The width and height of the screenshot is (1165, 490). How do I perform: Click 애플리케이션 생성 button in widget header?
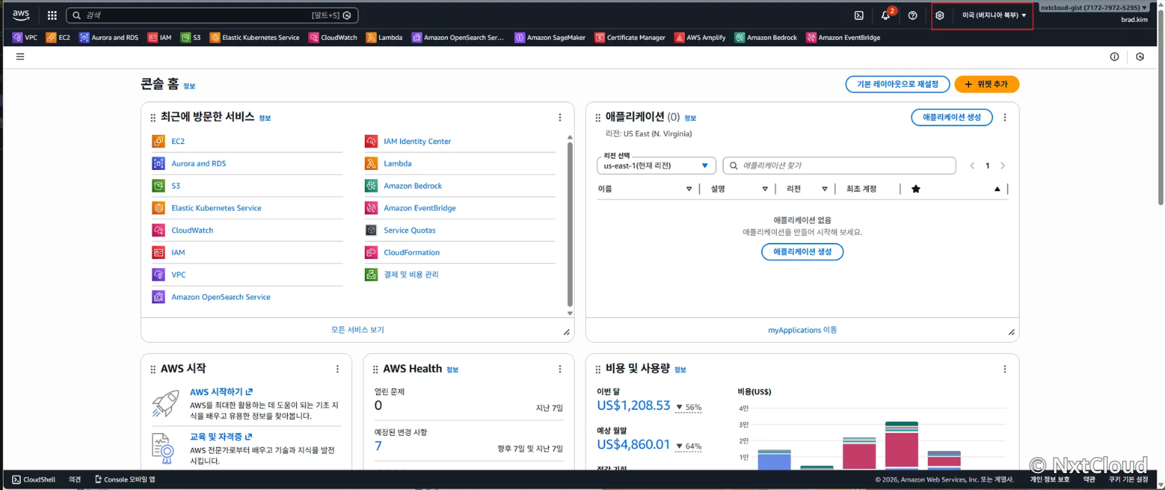(952, 117)
